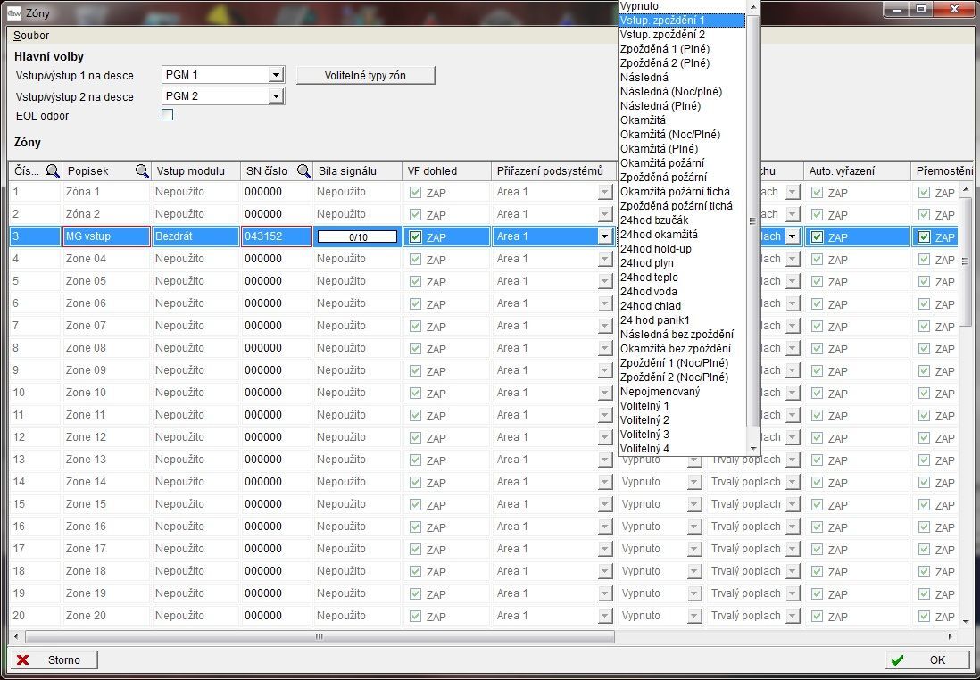Toggle Auto. vyřazení ZAP in row 3
The image size is (980, 680).
coord(817,237)
